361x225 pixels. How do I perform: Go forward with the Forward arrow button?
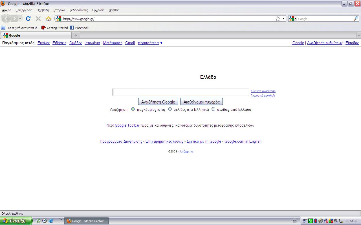[x=14, y=19]
